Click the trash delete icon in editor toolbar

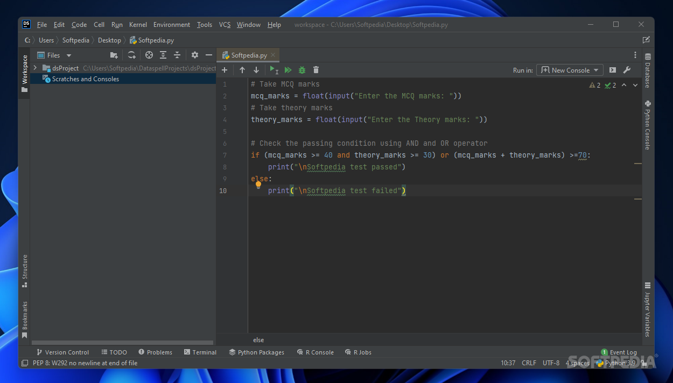pyautogui.click(x=316, y=70)
